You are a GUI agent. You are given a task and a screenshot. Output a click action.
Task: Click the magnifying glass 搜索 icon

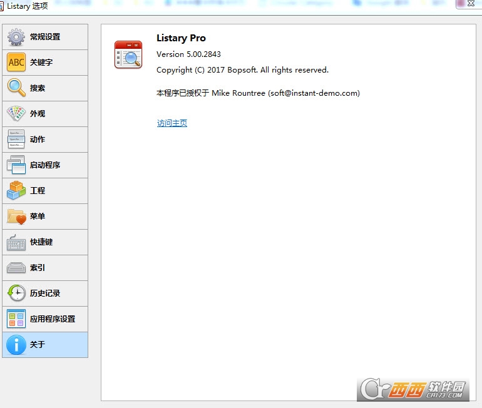point(16,88)
